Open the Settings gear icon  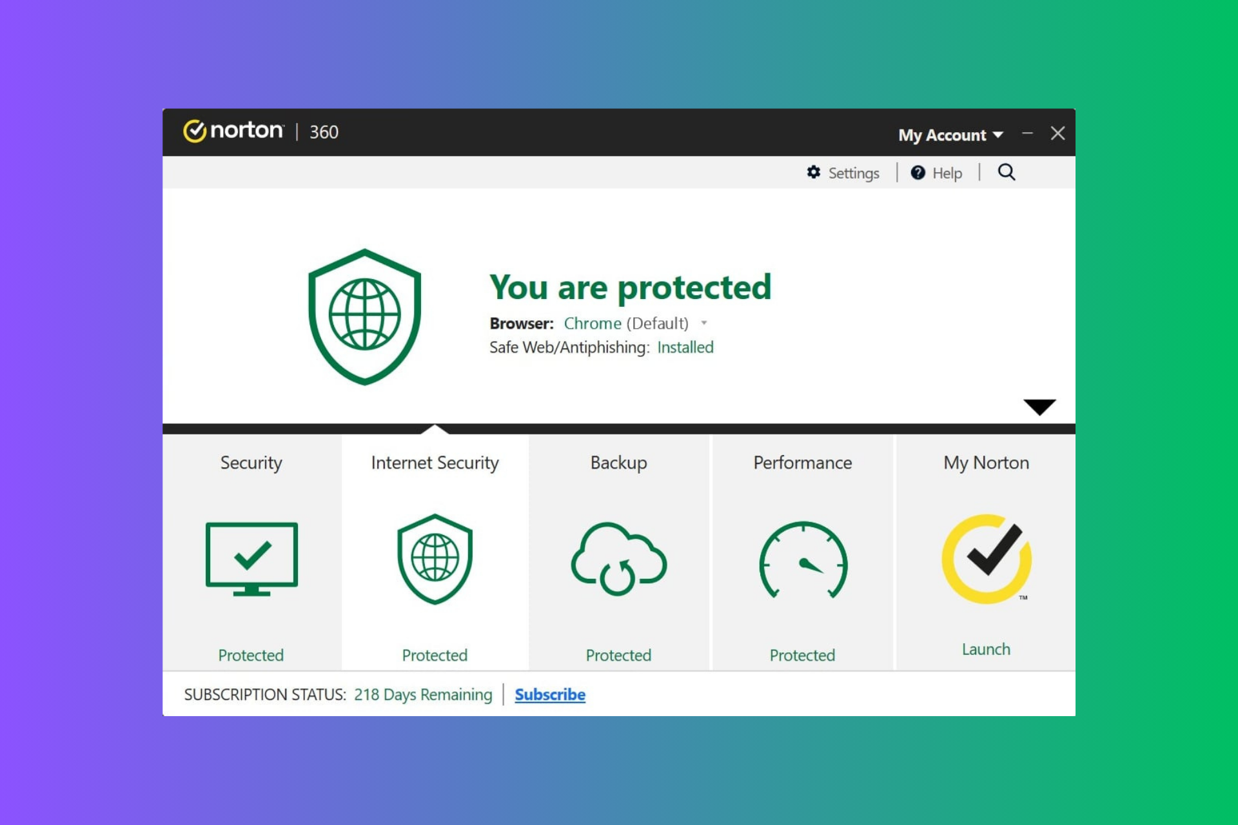(814, 172)
